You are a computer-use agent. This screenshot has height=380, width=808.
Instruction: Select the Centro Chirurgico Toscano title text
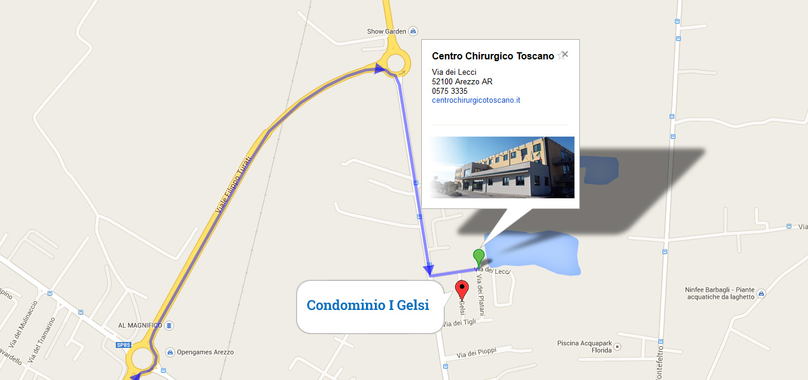[493, 56]
